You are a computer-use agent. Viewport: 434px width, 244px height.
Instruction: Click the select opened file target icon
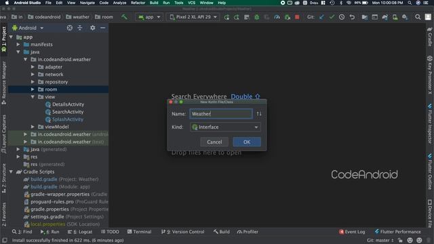tap(70, 28)
